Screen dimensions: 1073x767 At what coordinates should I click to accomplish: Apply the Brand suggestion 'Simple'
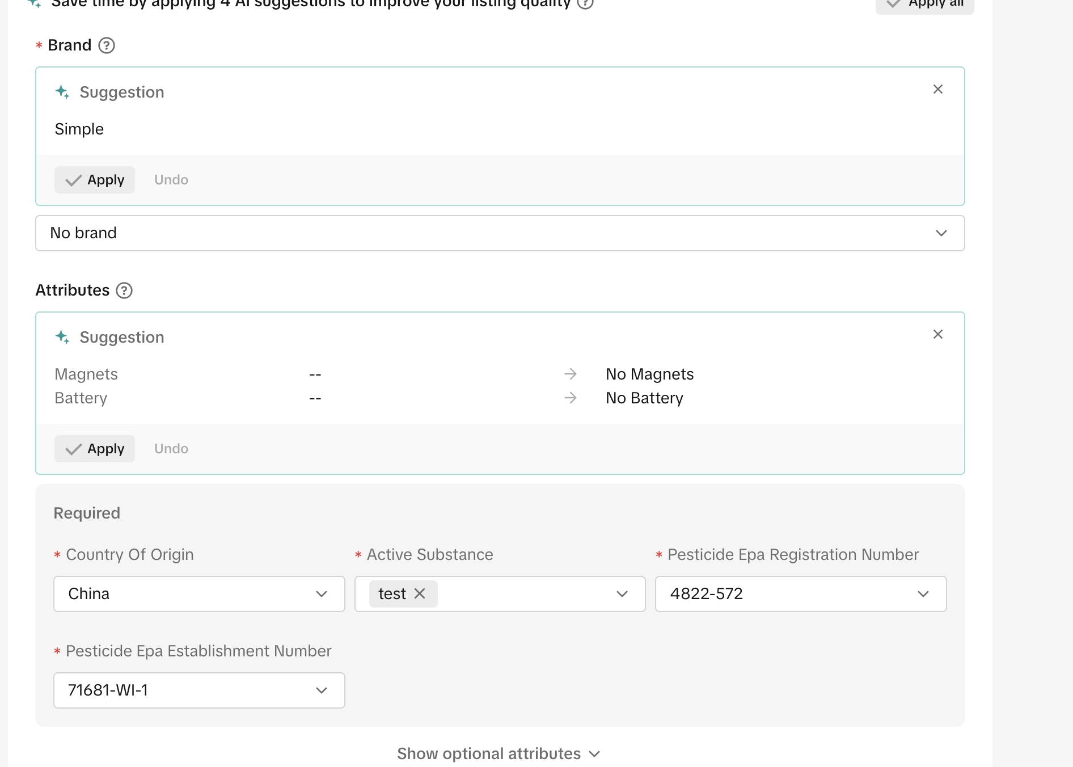[95, 180]
